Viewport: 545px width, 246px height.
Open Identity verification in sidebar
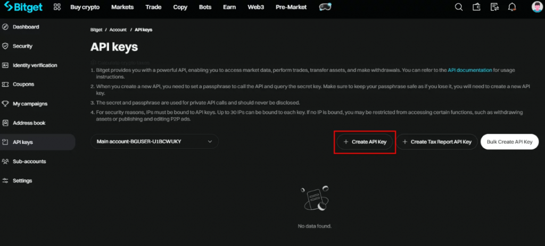pyautogui.click(x=35, y=65)
